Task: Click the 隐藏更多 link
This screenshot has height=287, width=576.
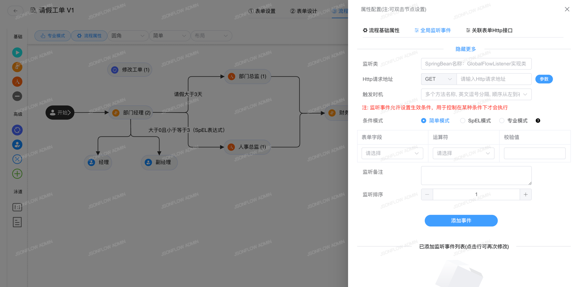Action: coord(465,49)
